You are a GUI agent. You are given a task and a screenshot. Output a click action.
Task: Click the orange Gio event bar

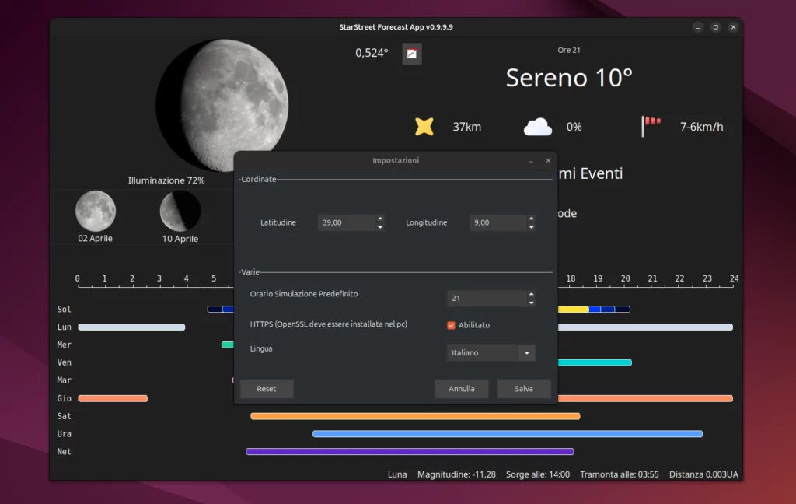[x=112, y=398]
